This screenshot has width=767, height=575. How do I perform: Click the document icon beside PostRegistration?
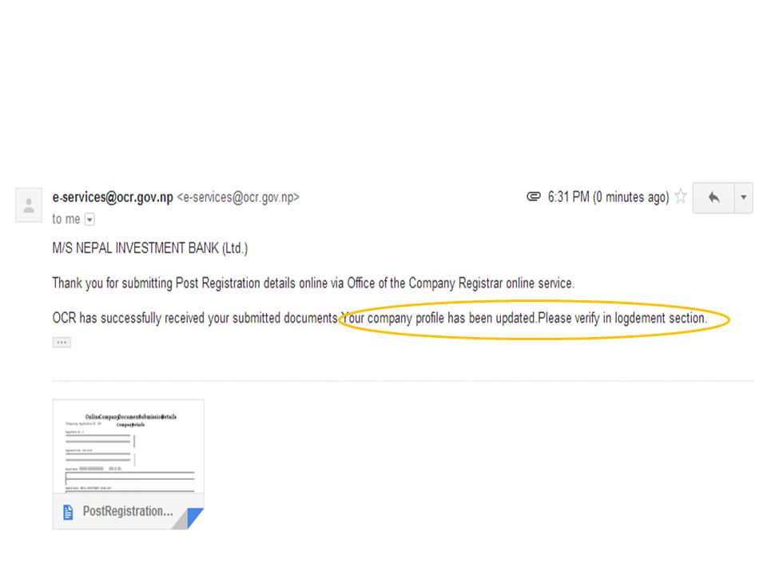[68, 512]
